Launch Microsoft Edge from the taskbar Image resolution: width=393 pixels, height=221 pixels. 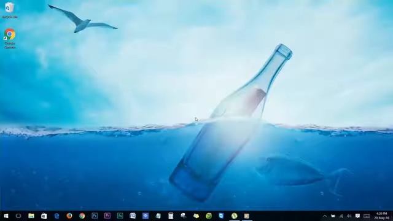56,215
